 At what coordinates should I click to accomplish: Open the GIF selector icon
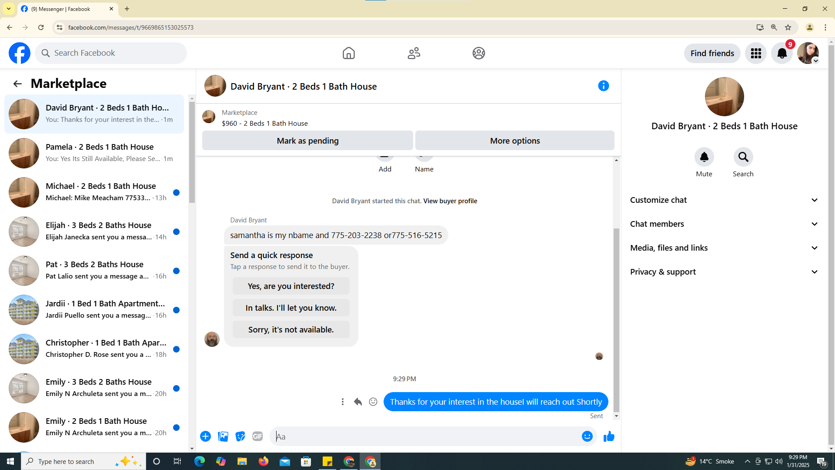click(257, 436)
